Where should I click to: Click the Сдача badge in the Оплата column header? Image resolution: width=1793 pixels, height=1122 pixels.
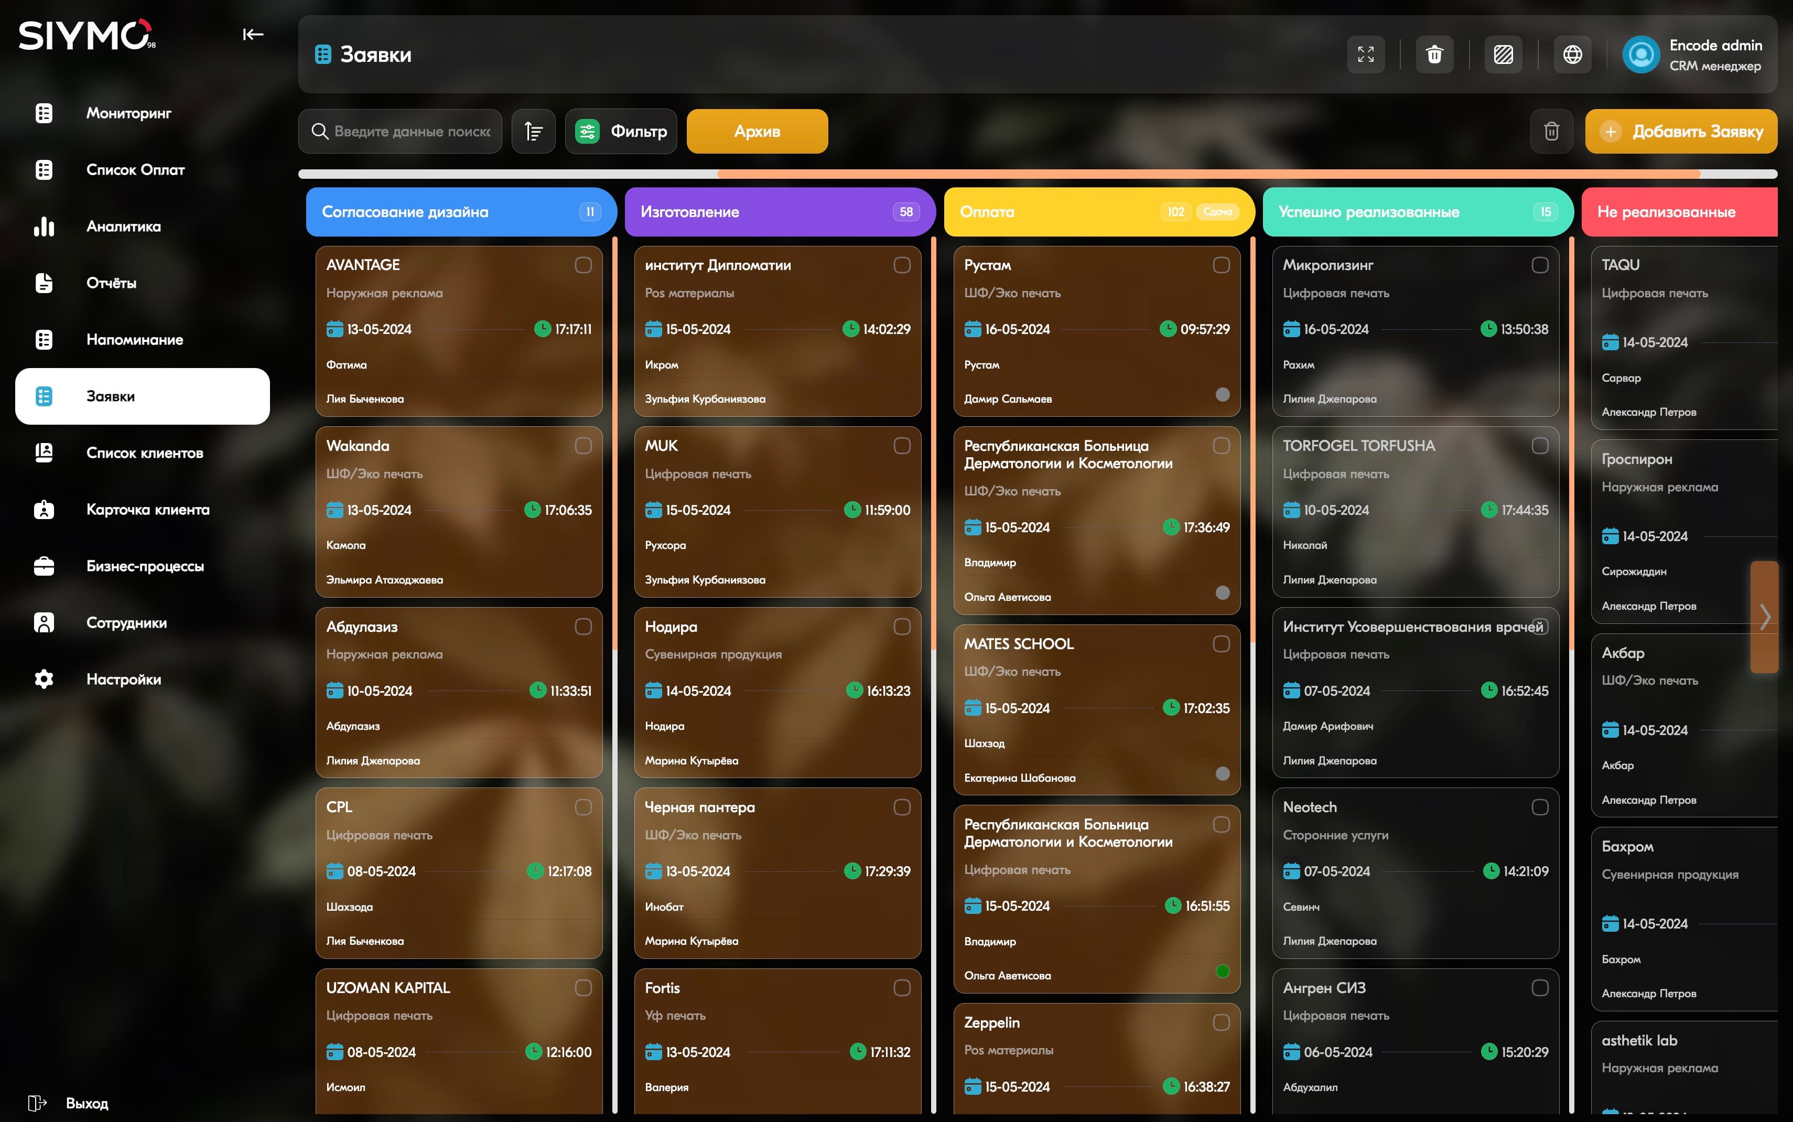1217,211
